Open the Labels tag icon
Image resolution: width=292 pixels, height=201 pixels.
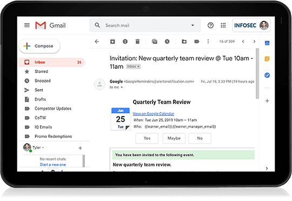point(197,42)
